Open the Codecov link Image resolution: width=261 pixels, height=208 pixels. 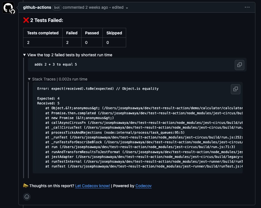pos(144,186)
